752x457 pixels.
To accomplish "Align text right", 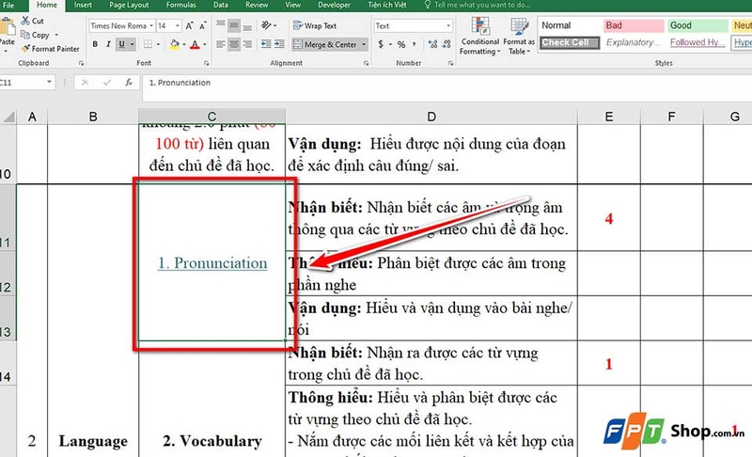I will pyautogui.click(x=247, y=44).
